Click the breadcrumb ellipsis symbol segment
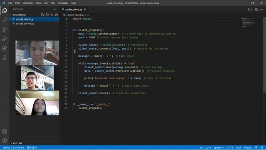This screenshot has width=266, height=150. [x=88, y=15]
